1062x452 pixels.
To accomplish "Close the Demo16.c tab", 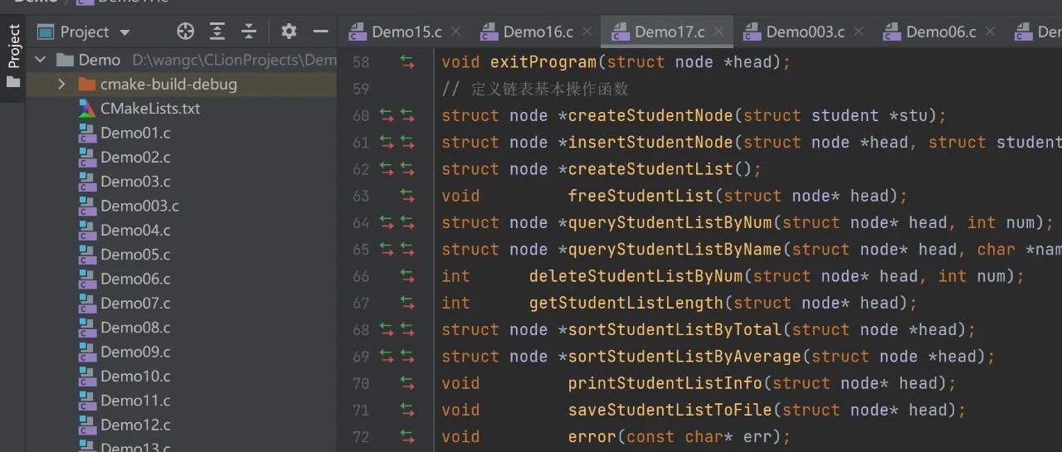I will pos(587,32).
